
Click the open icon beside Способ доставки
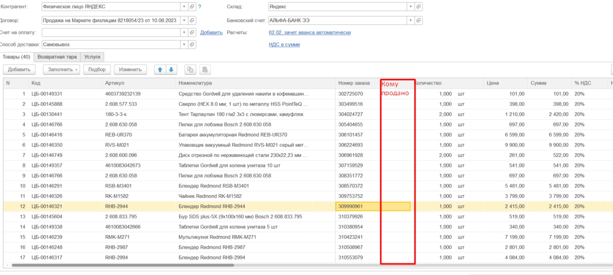point(192,44)
